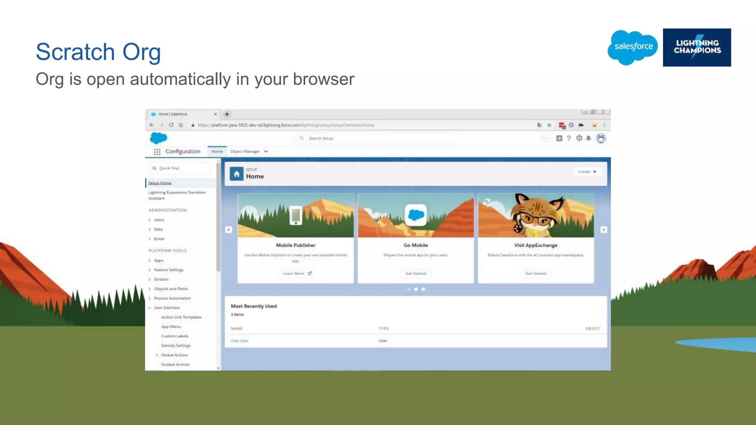Open the help question mark icon
Image resolution: width=756 pixels, height=425 pixels.
point(569,138)
